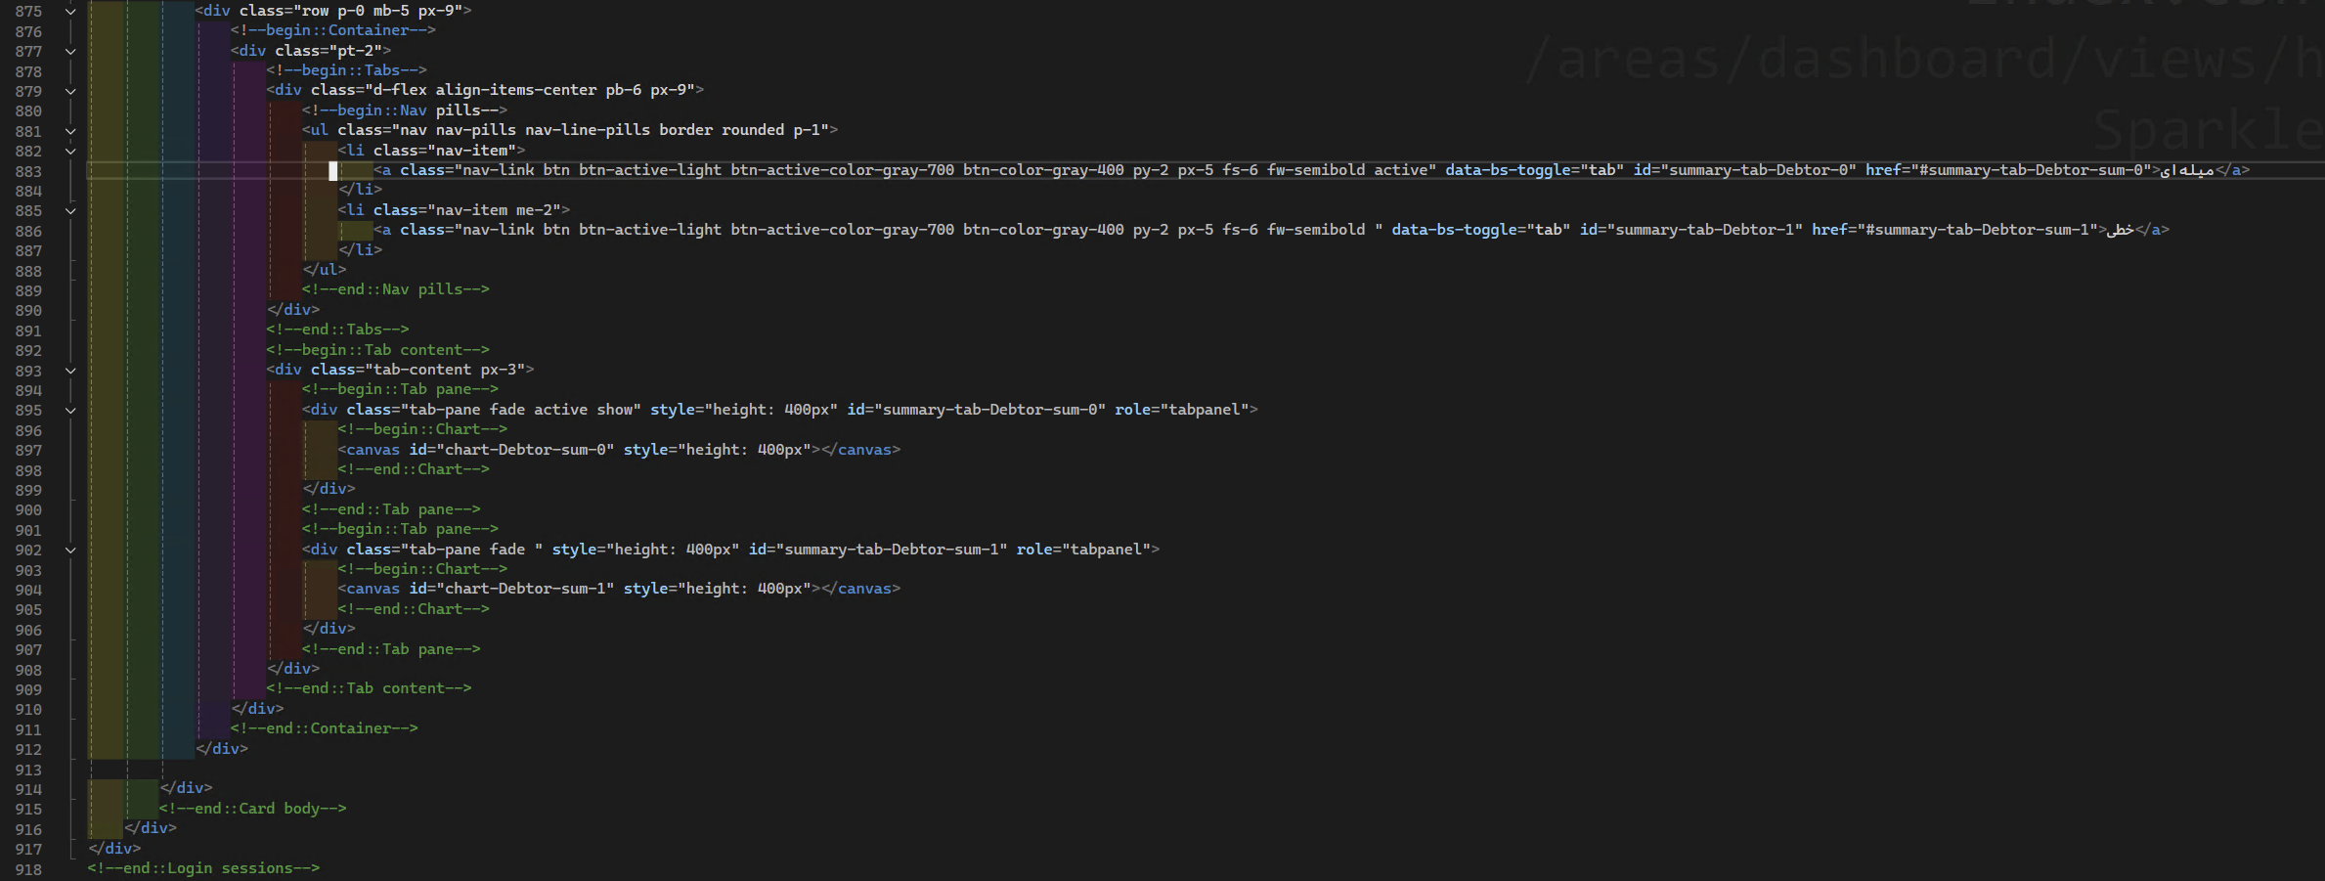This screenshot has width=2325, height=881.
Task: Click the end::Tab content comment
Action: [x=369, y=688]
